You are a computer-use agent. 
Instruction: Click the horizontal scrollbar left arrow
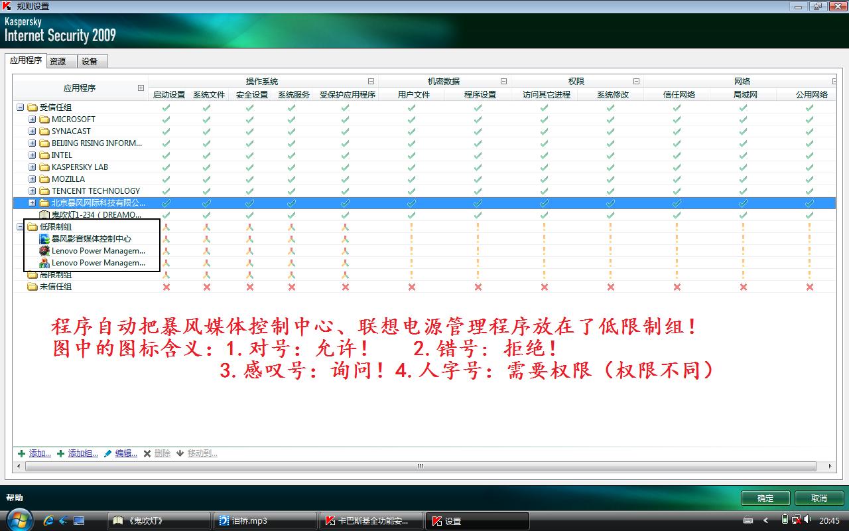point(18,467)
